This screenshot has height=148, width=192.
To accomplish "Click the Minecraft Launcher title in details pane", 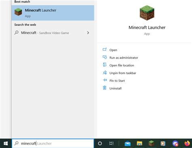I will (x=147, y=27).
